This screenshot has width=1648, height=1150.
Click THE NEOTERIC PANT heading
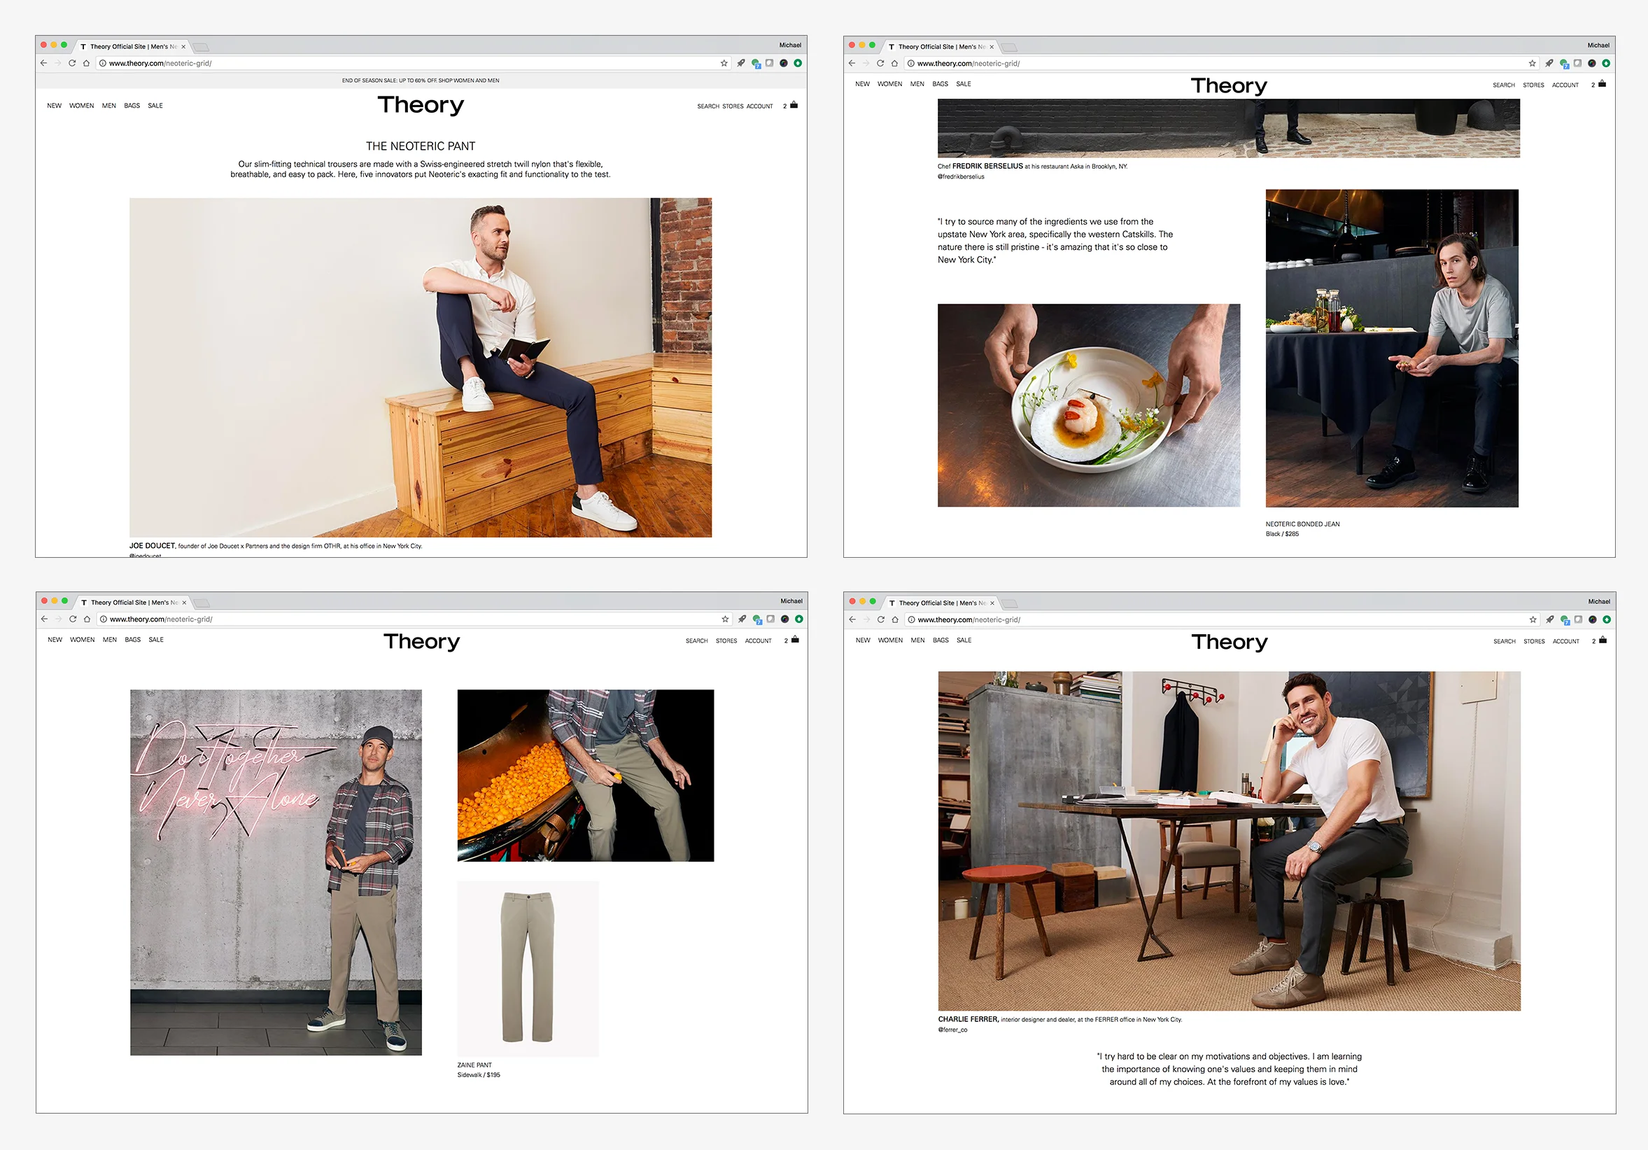[x=421, y=146]
